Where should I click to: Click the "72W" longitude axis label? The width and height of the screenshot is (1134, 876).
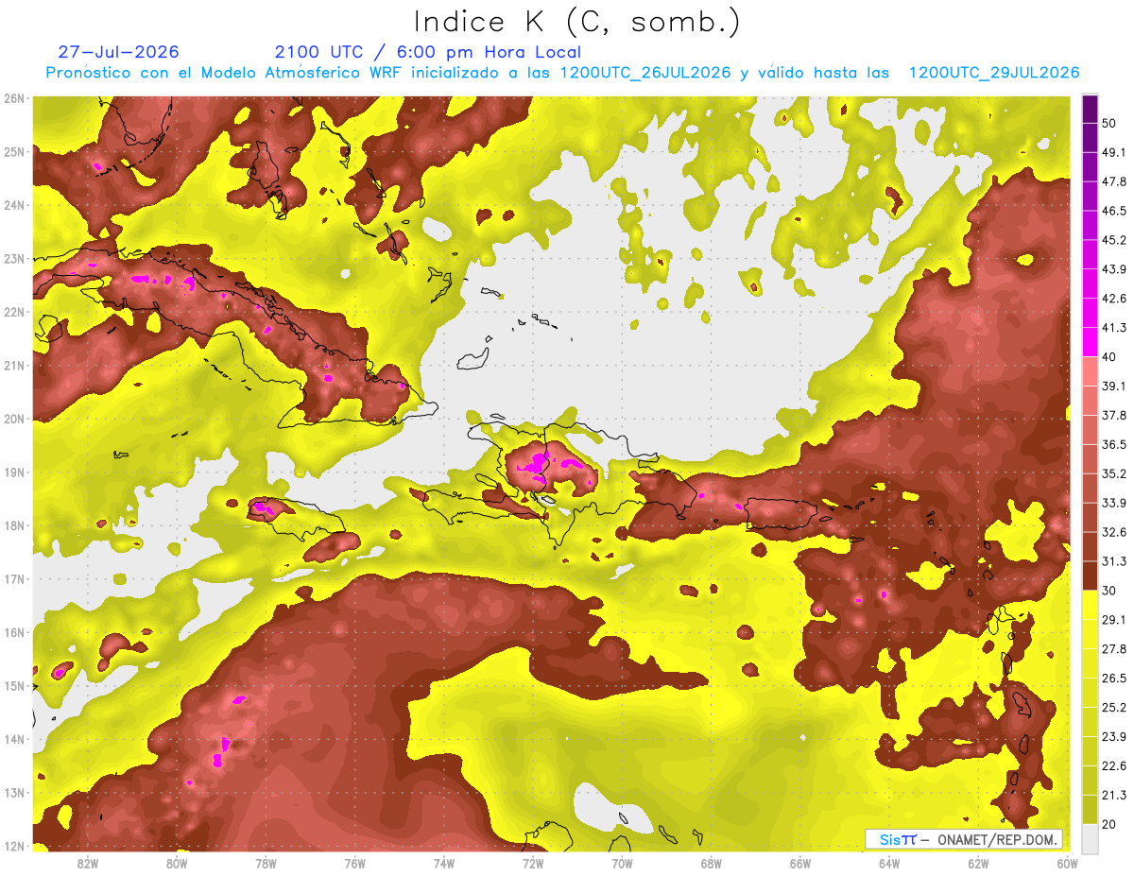tap(533, 864)
